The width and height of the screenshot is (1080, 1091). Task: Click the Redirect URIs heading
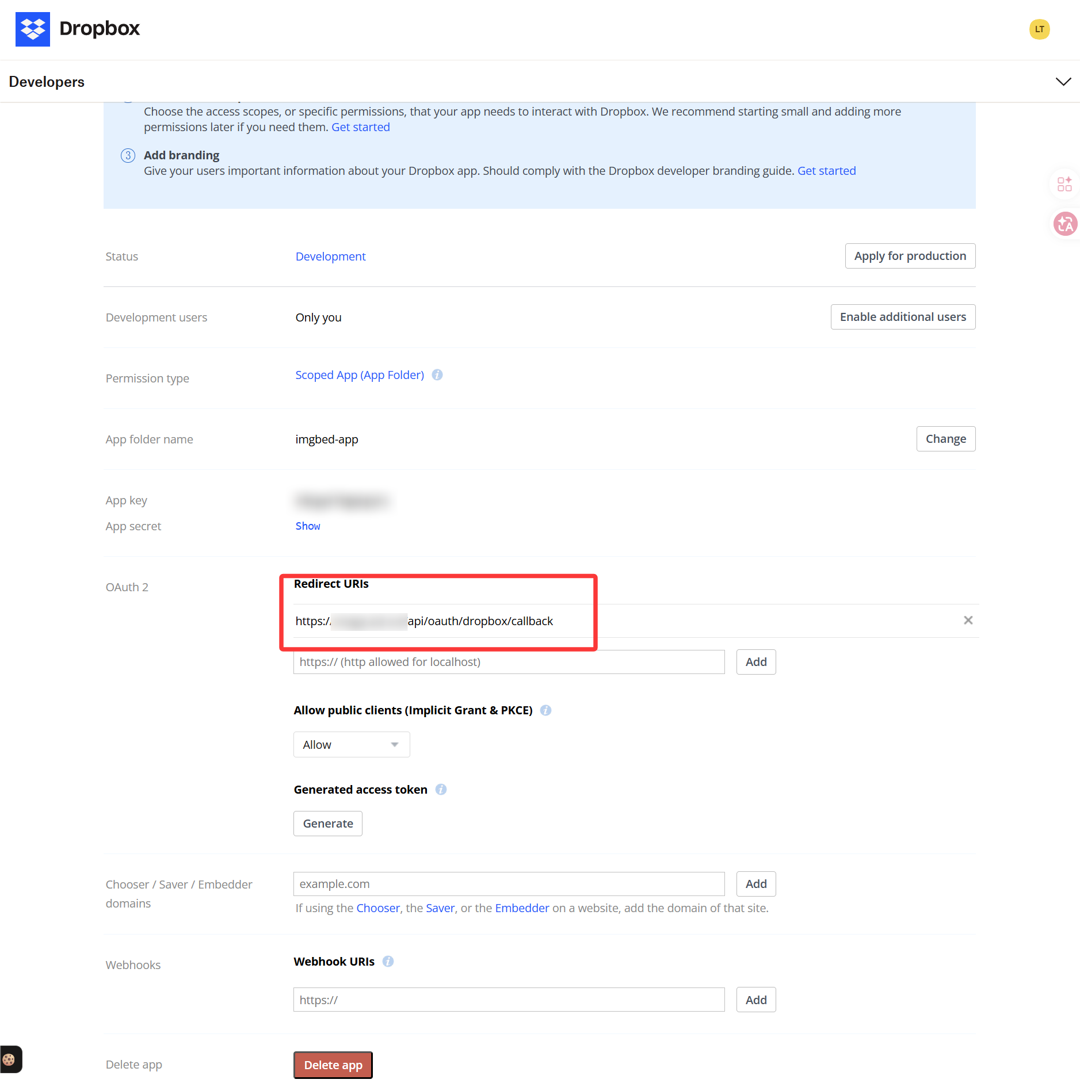pos(331,584)
